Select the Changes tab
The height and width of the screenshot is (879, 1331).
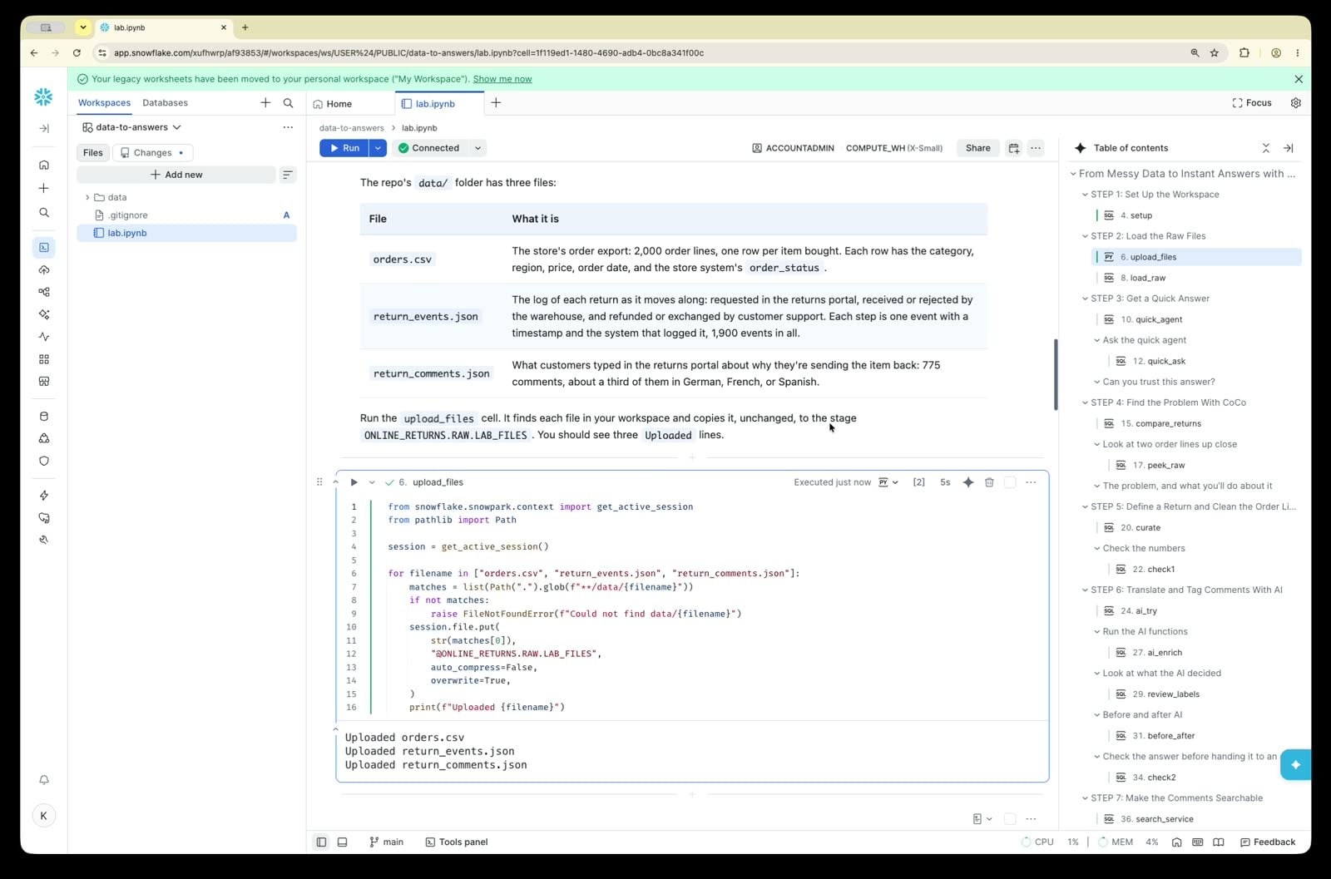[x=152, y=153]
